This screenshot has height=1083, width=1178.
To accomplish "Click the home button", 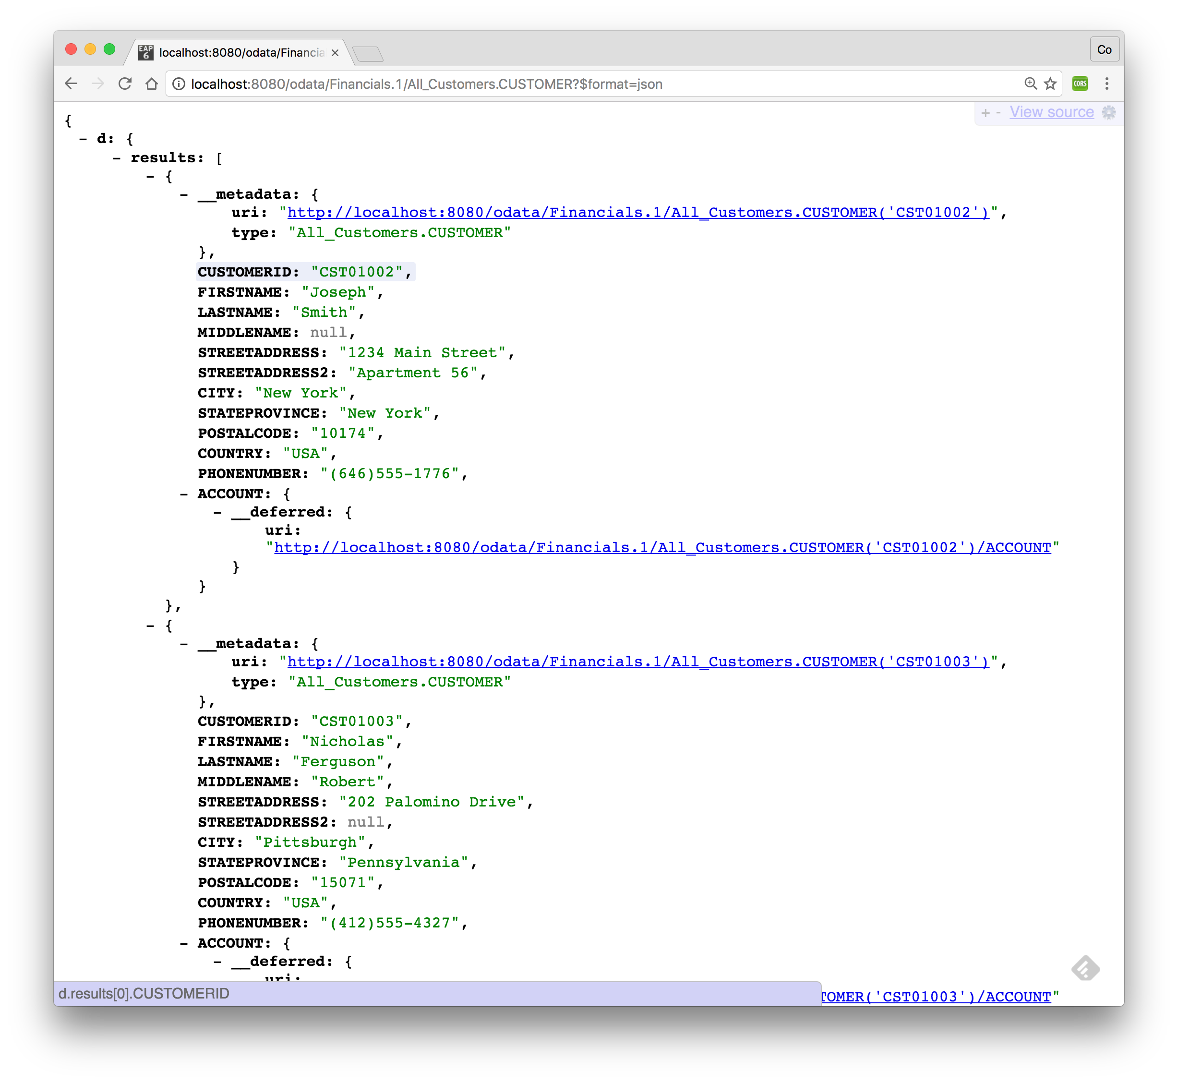I will [x=152, y=84].
